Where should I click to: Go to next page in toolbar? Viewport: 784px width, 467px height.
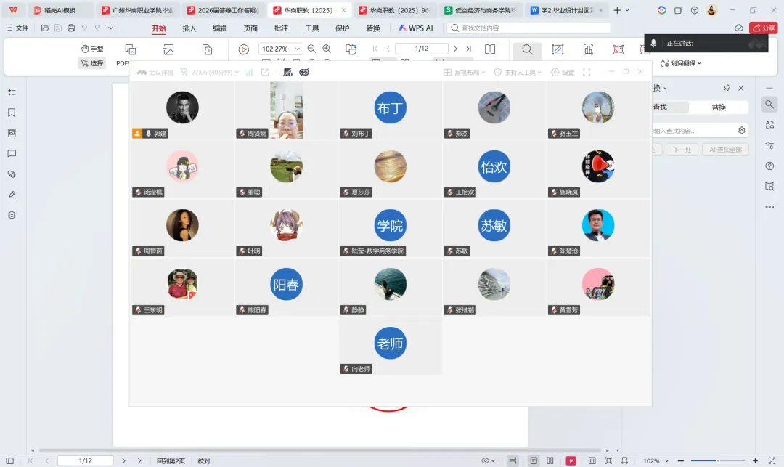click(x=455, y=49)
